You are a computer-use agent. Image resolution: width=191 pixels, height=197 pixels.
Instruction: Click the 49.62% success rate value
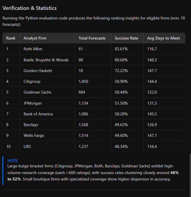121,125
